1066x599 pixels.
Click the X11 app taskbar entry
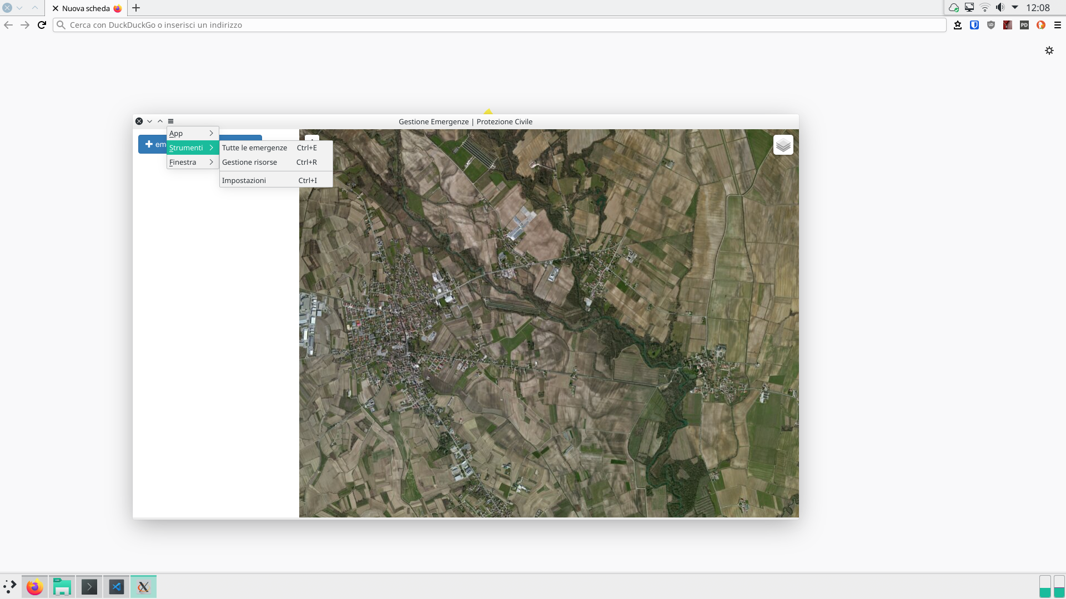(x=143, y=587)
